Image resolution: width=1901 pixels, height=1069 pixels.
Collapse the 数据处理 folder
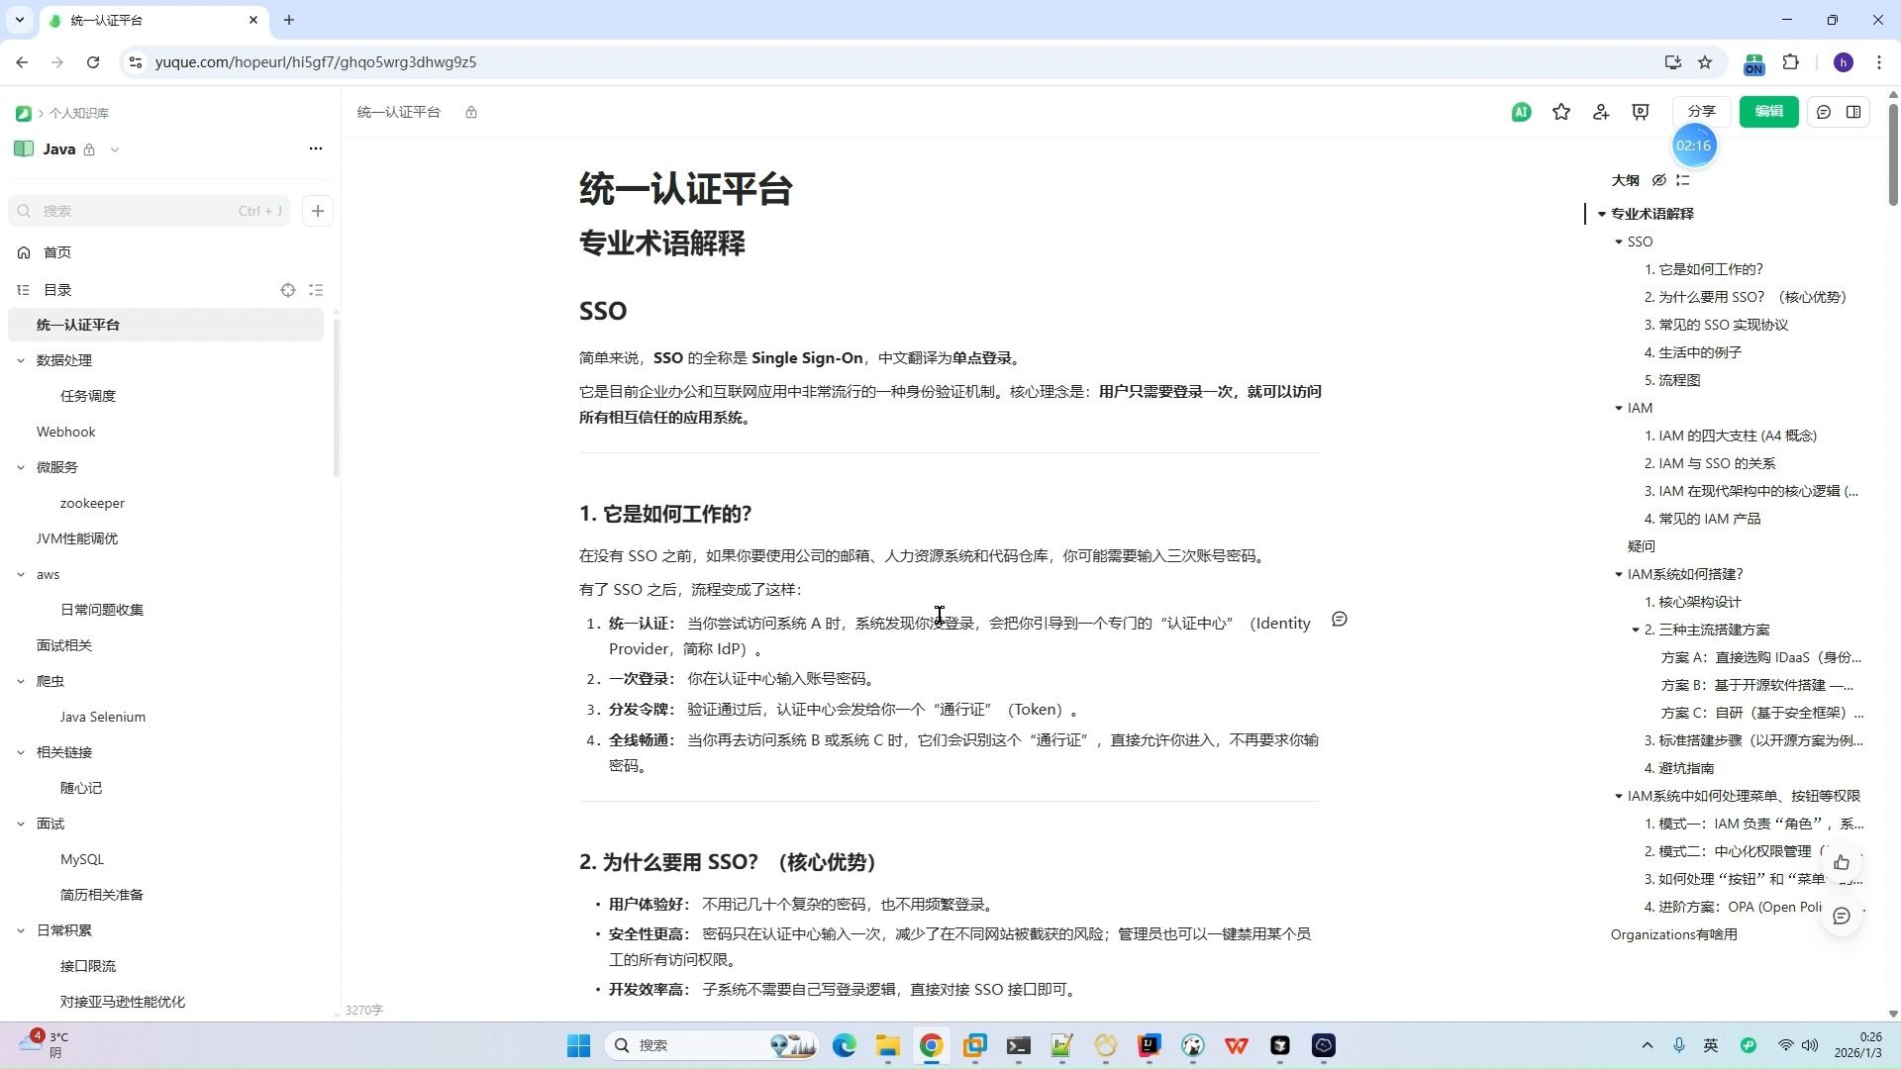point(21,360)
